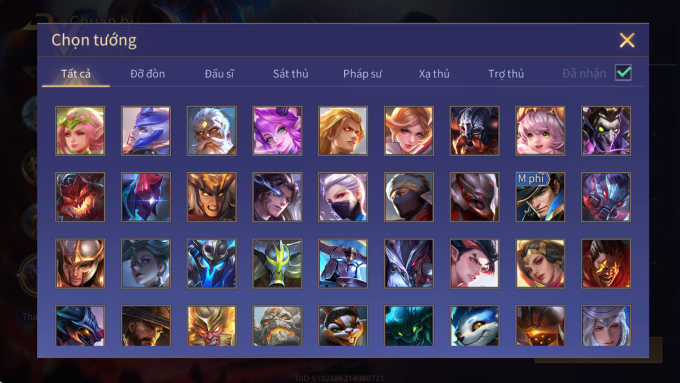Pick the hero marked 'M phí'

[540, 197]
